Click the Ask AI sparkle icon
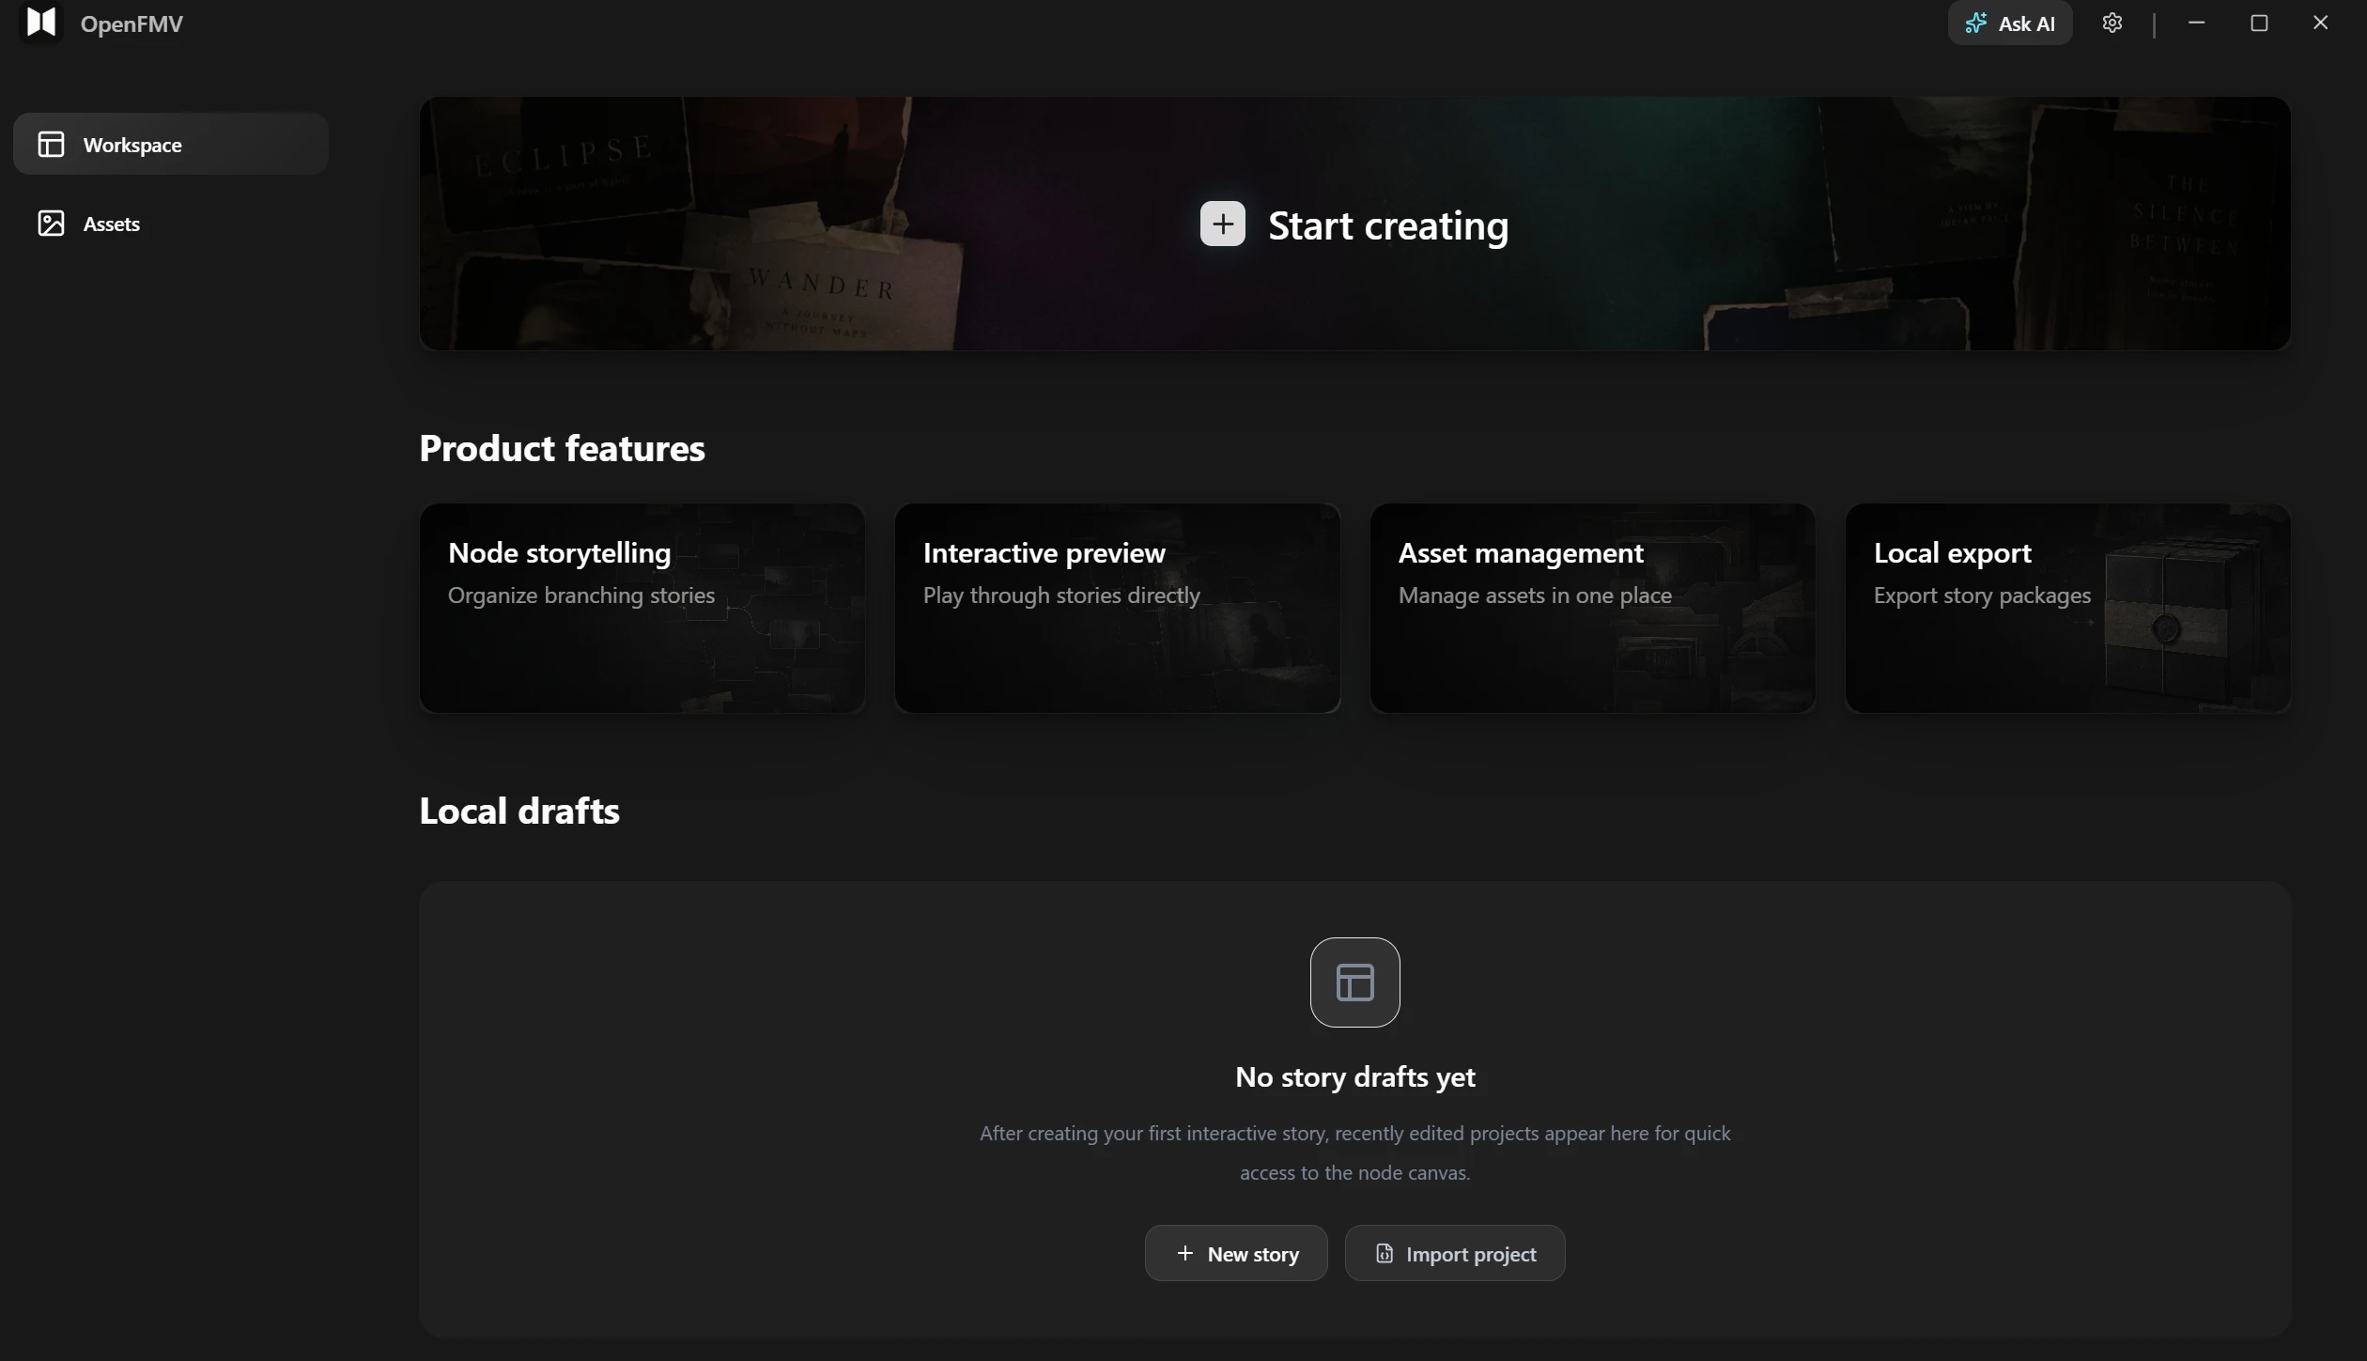This screenshot has width=2367, height=1361. (x=1975, y=23)
